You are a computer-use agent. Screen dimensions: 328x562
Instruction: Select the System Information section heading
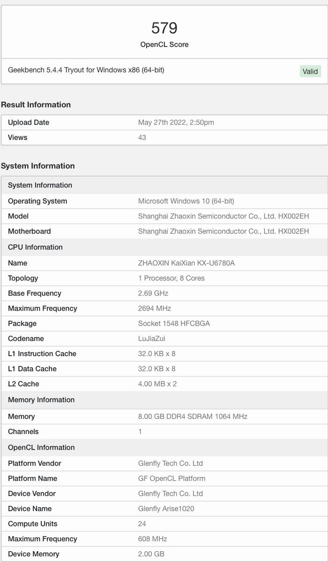point(38,166)
